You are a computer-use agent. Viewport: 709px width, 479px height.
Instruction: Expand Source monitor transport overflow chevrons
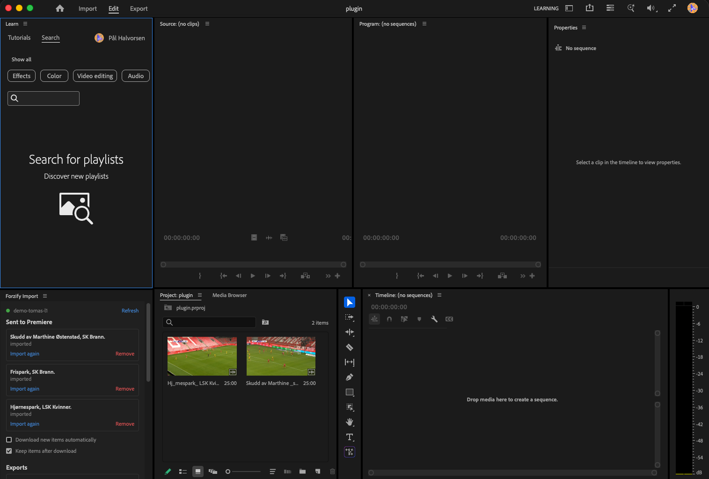328,276
